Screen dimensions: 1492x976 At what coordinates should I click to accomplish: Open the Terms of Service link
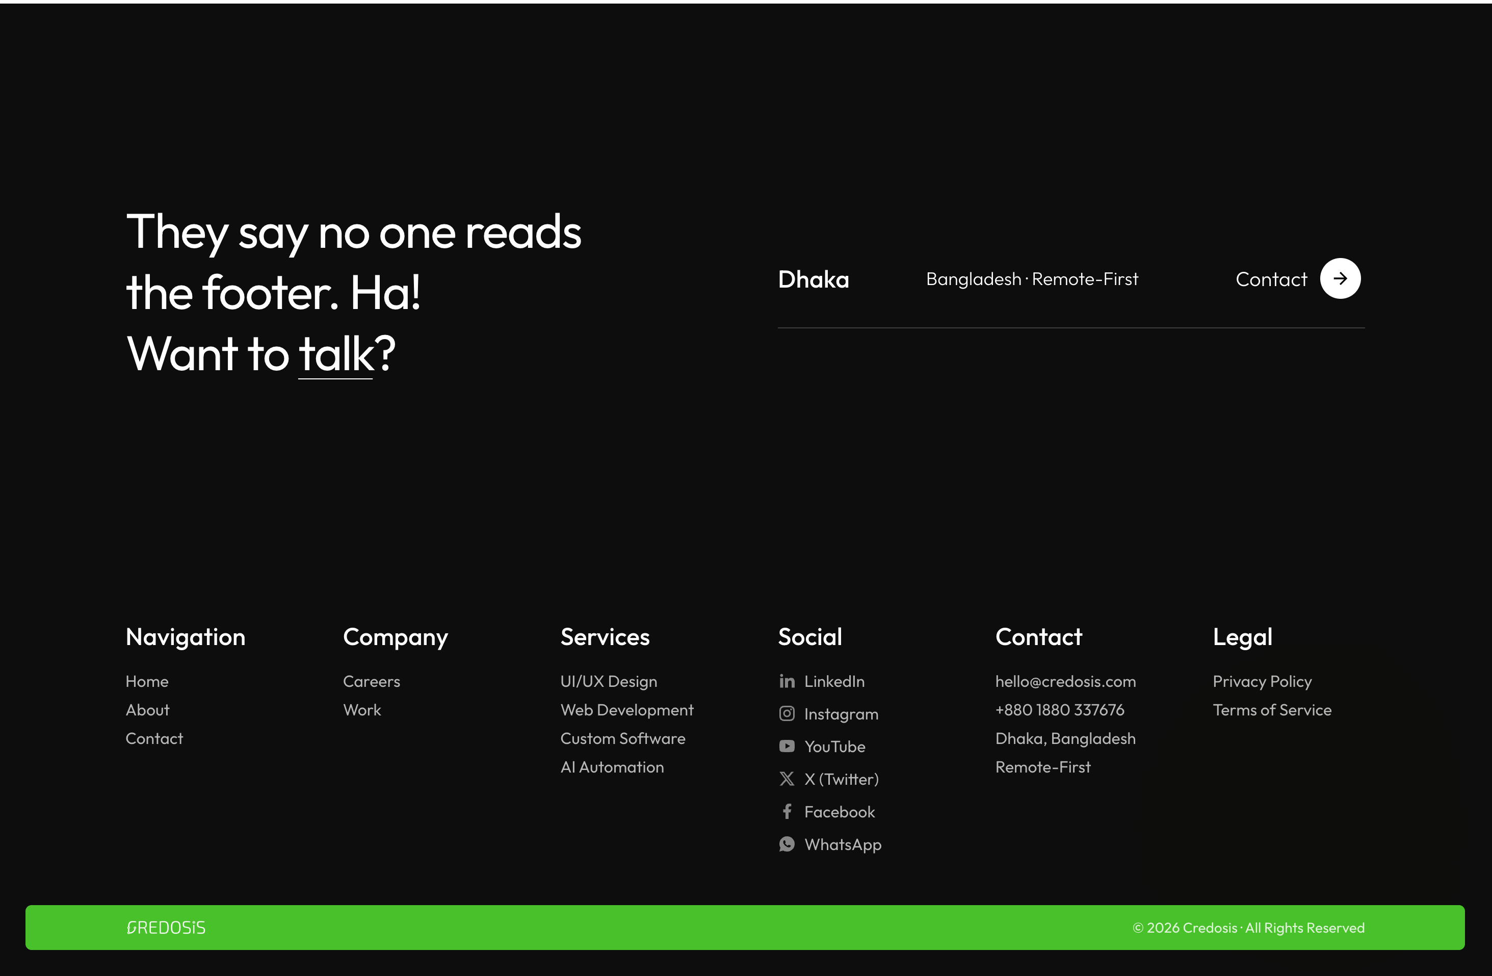click(x=1272, y=710)
